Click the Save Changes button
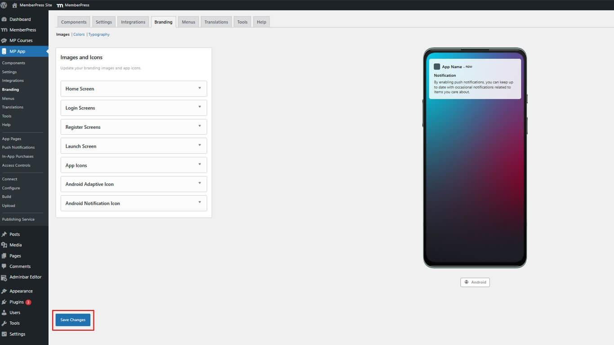 coord(73,320)
